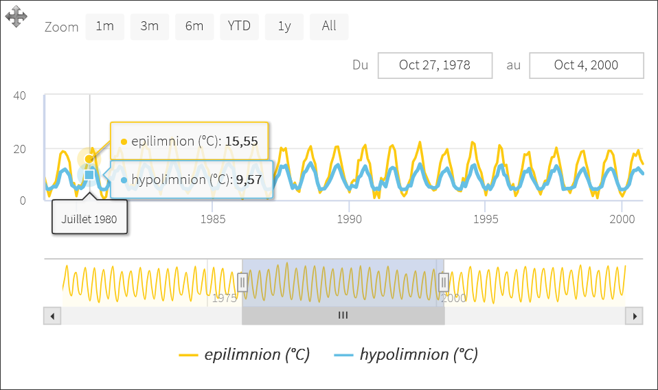Set zoom to 3m
Screen dimensions: 658x390
click(150, 27)
